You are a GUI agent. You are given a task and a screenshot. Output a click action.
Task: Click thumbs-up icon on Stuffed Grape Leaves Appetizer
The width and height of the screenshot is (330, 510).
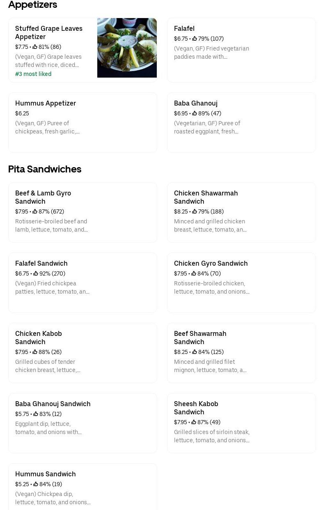click(x=35, y=47)
